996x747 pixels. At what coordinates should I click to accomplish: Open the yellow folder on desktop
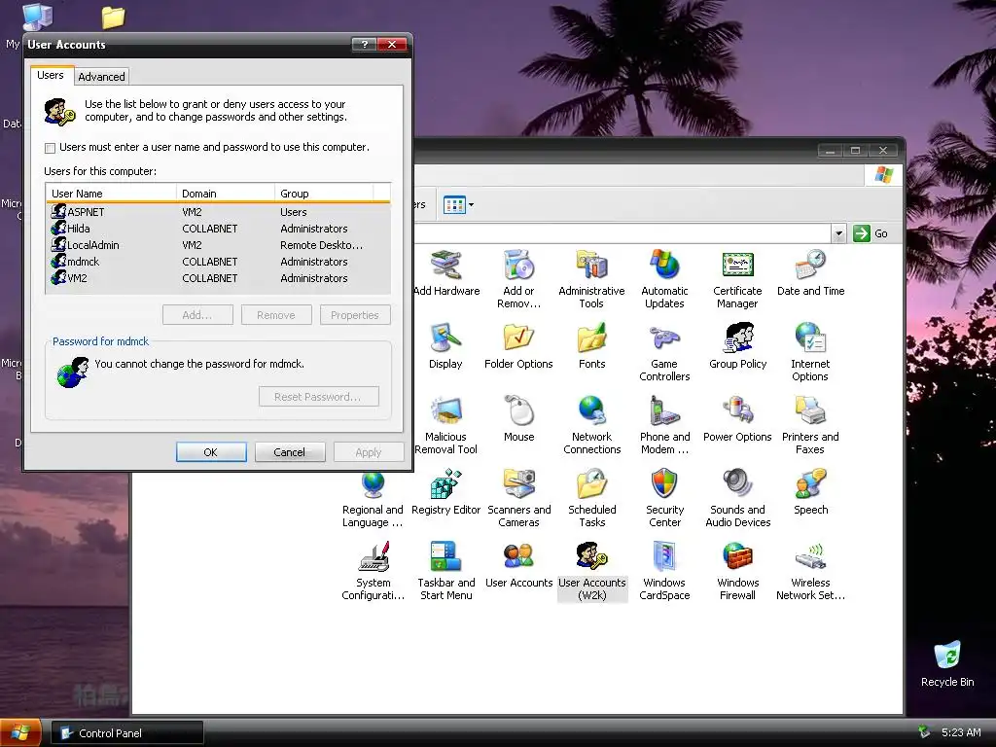click(113, 18)
